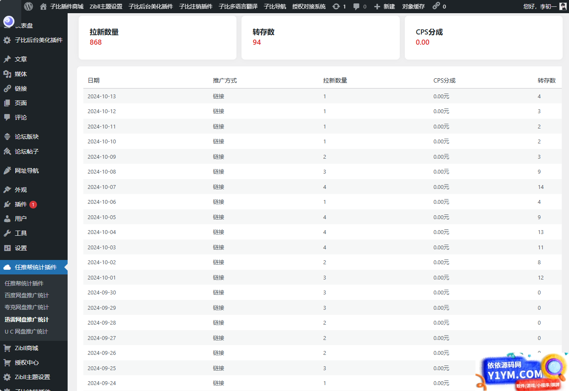Click the pages icon for 页面

tap(7, 103)
